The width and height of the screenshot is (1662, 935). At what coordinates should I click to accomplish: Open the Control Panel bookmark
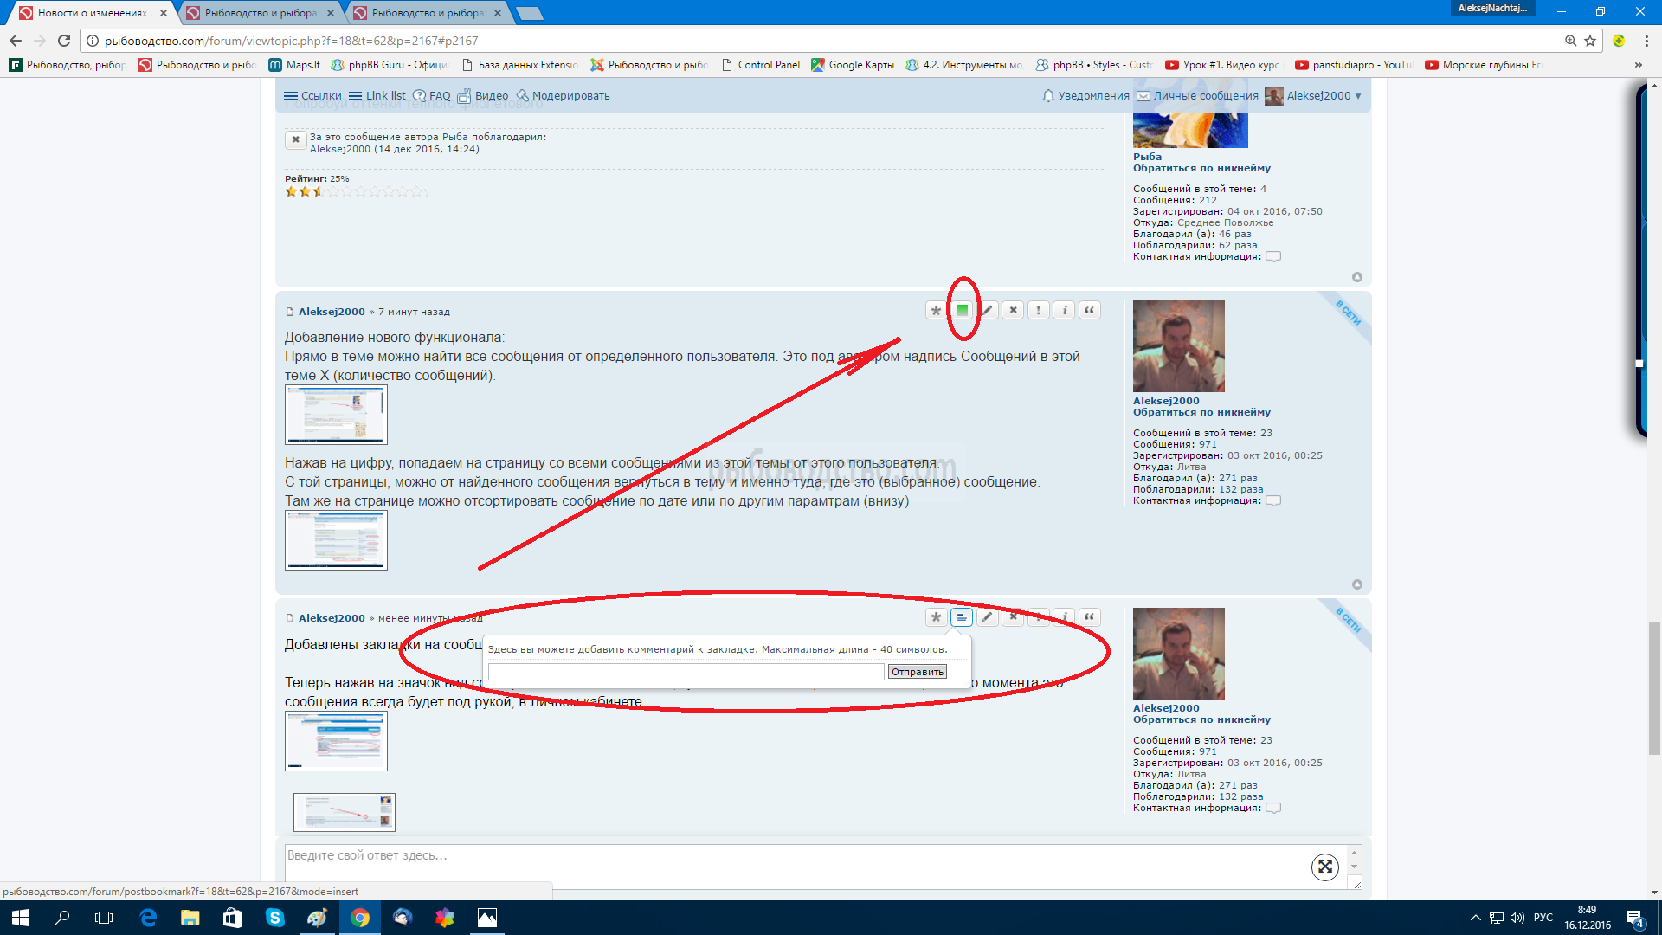tap(760, 65)
